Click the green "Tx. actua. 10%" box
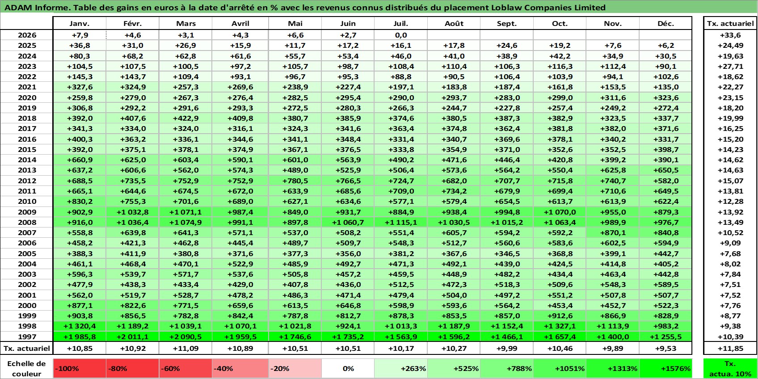 pos(730,369)
